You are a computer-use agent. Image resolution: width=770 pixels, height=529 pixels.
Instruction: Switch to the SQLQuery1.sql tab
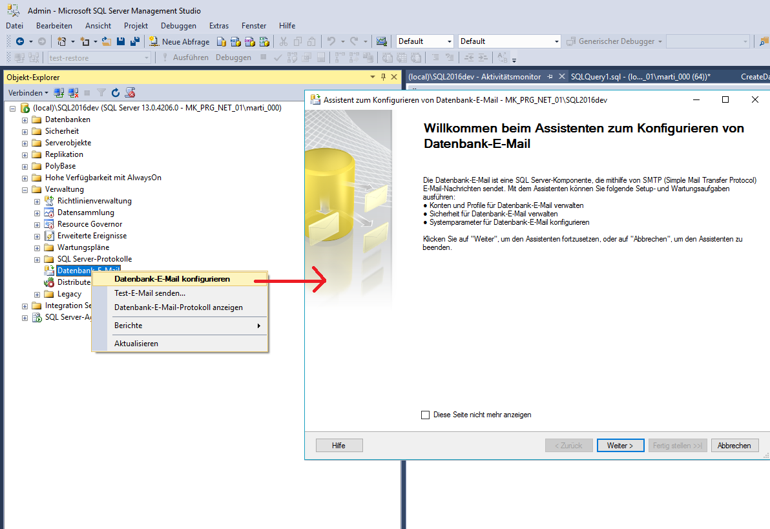(x=640, y=77)
